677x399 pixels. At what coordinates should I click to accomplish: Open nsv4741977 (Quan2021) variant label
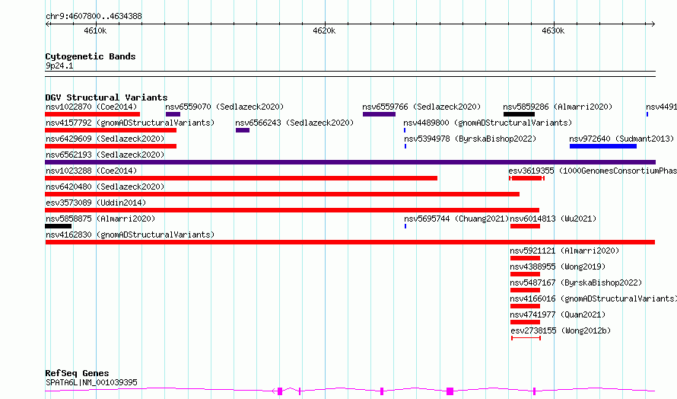558,314
